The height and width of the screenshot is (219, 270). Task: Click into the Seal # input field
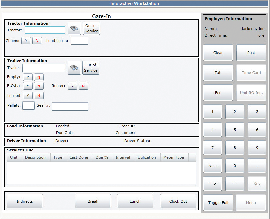pyautogui.click(x=70, y=106)
